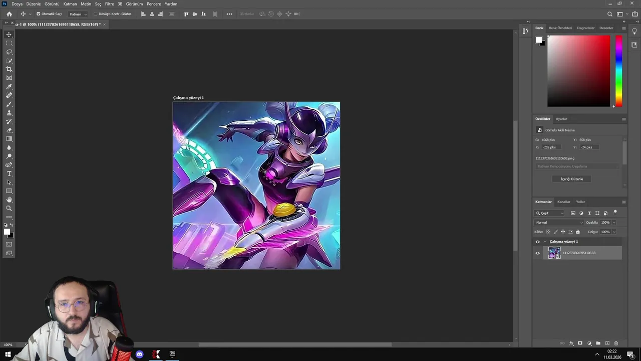Toggle lock transparent pixels
This screenshot has height=361, width=641.
coord(548,232)
